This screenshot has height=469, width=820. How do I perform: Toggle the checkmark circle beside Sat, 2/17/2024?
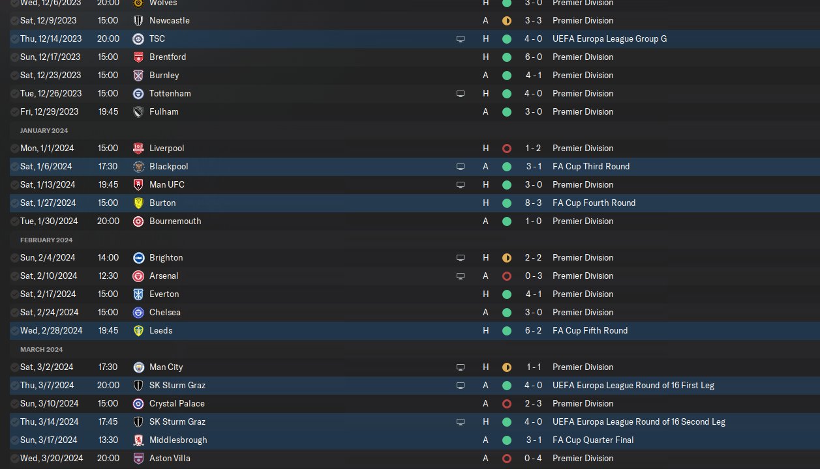coord(14,294)
